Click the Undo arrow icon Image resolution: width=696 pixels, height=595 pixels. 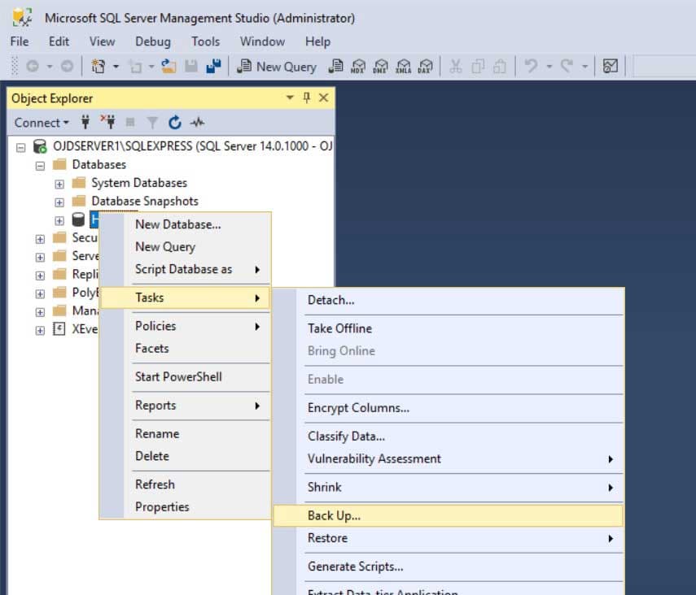point(531,67)
